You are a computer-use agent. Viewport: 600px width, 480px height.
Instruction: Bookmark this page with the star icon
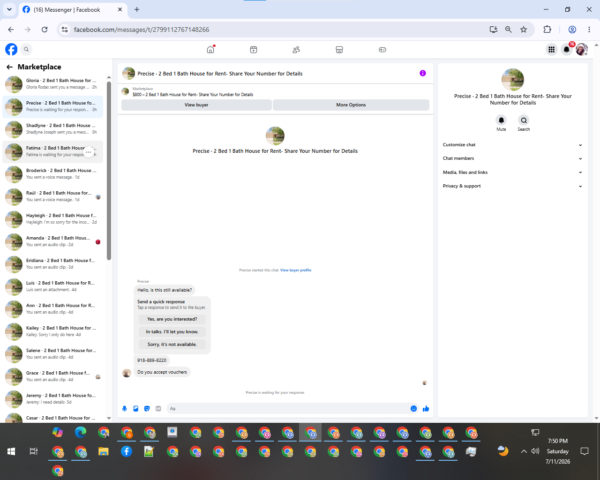pos(524,30)
